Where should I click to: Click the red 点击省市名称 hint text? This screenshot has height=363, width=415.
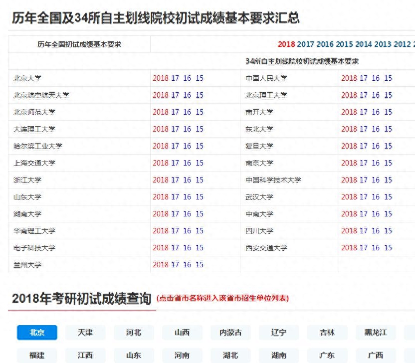tap(222, 298)
